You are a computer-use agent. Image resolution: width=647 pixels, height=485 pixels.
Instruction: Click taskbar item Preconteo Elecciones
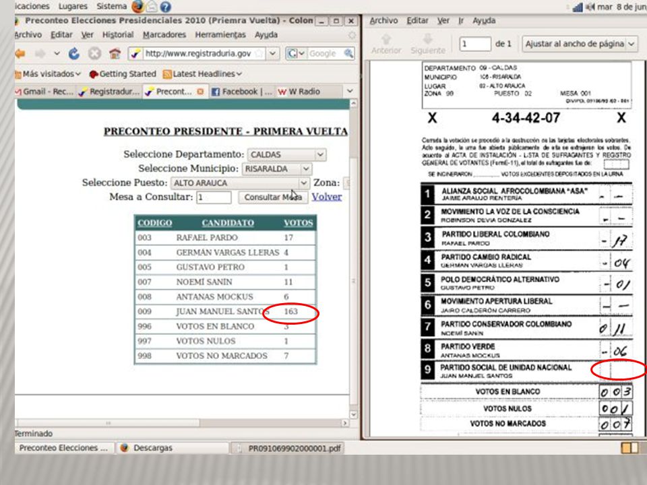click(x=63, y=448)
